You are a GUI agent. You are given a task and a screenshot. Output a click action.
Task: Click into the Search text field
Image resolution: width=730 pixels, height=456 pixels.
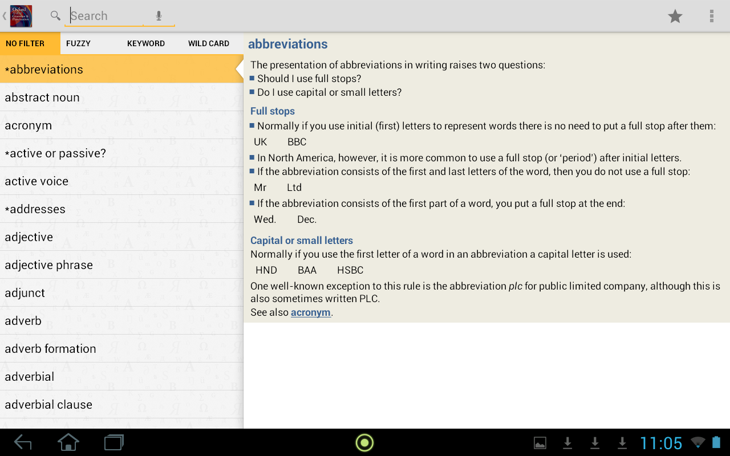click(106, 16)
